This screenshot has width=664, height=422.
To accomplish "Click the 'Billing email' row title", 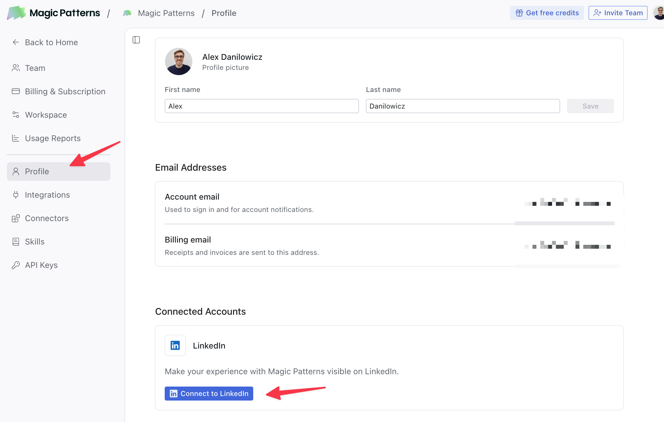I will pyautogui.click(x=188, y=240).
